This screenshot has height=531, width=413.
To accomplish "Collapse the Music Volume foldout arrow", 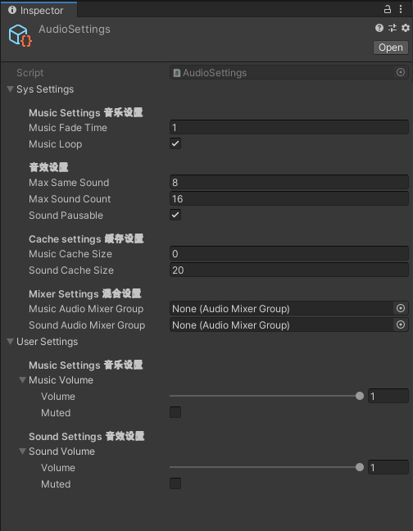I will (x=23, y=380).
